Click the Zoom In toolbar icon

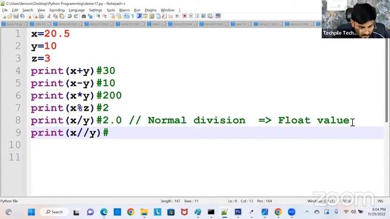(x=97, y=16)
